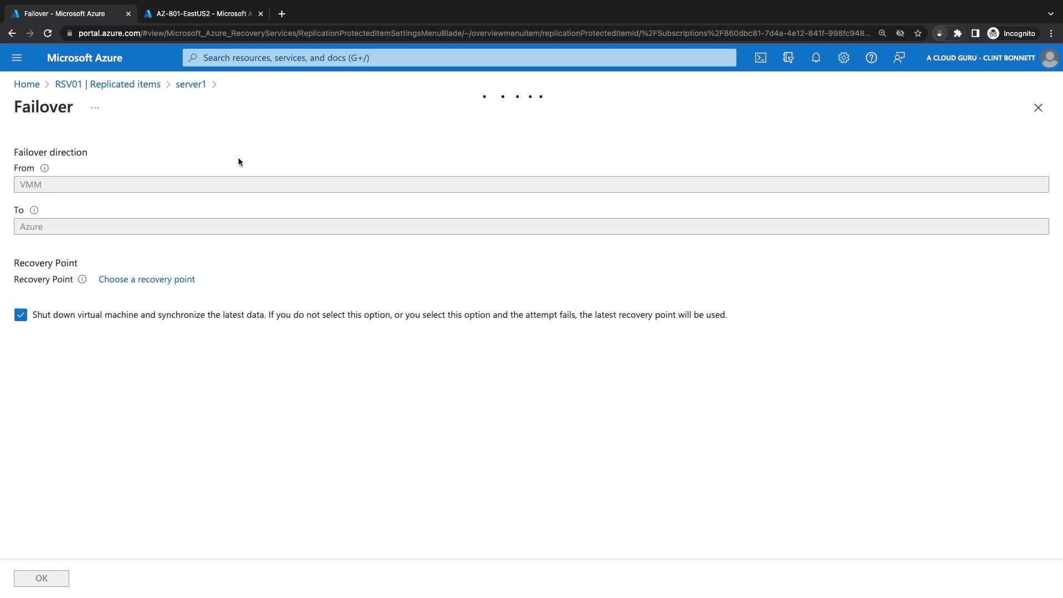Open the portal settings gear

pos(844,58)
